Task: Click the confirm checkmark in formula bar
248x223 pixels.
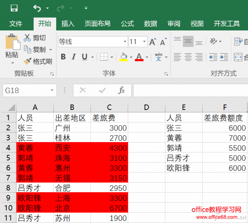Action: pyautogui.click(x=102, y=90)
